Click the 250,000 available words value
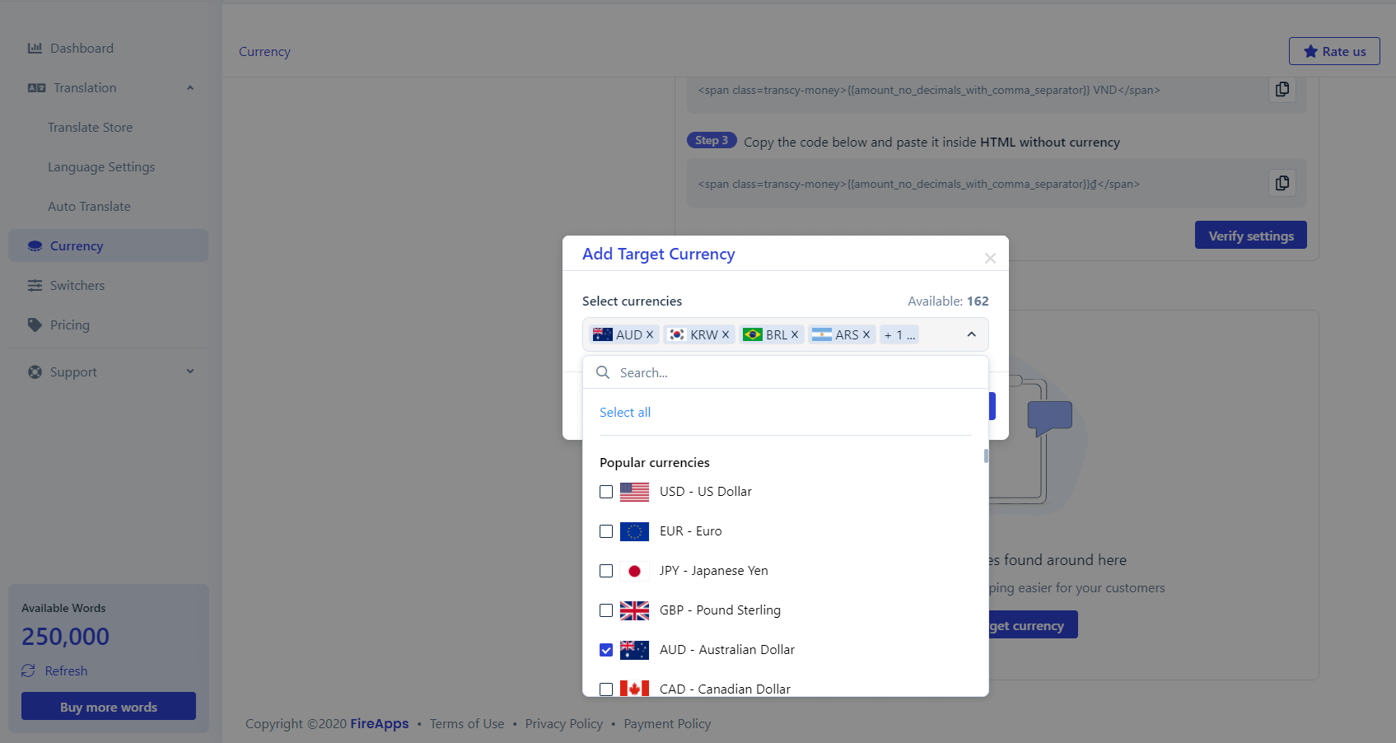Image resolution: width=1396 pixels, height=743 pixels. (x=65, y=637)
